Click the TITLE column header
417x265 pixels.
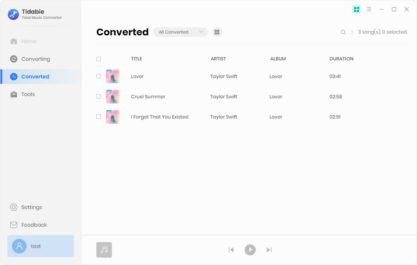click(137, 59)
